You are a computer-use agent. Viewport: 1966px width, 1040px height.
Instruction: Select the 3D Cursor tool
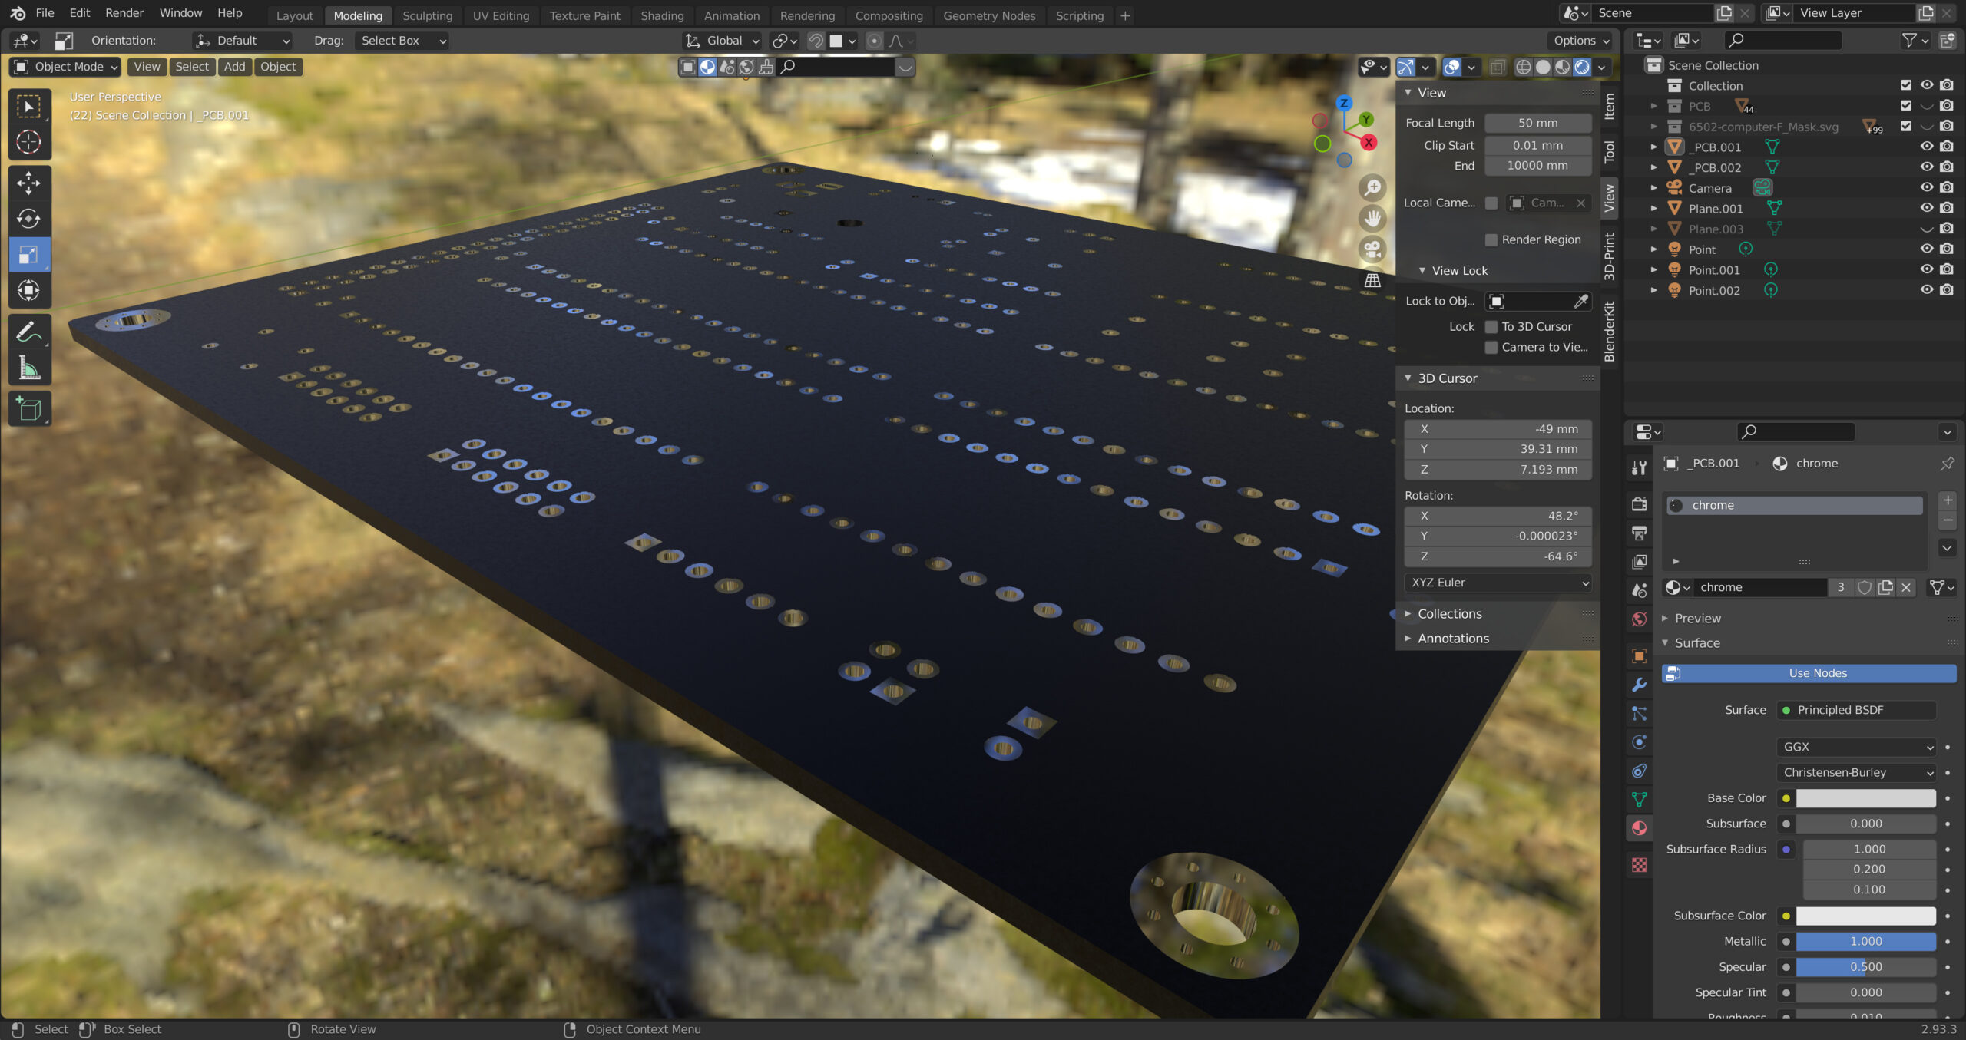pyautogui.click(x=29, y=142)
